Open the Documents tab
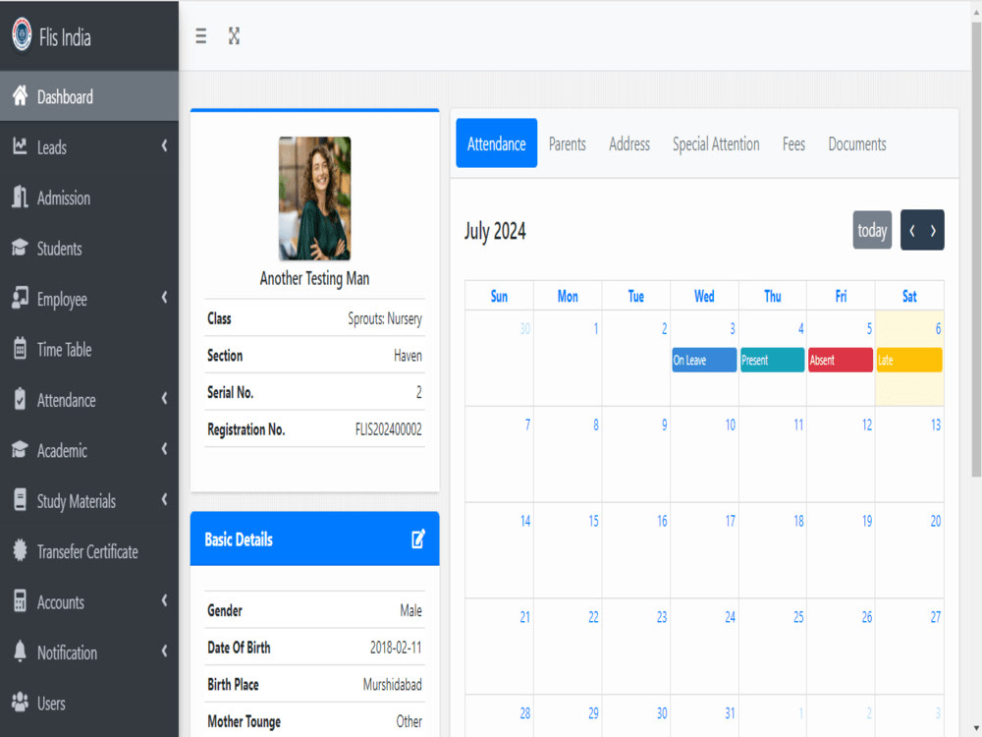The width and height of the screenshot is (982, 737). click(x=856, y=144)
